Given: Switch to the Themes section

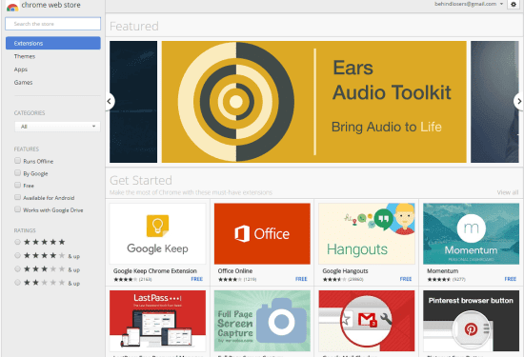Looking at the screenshot, I should (25, 56).
